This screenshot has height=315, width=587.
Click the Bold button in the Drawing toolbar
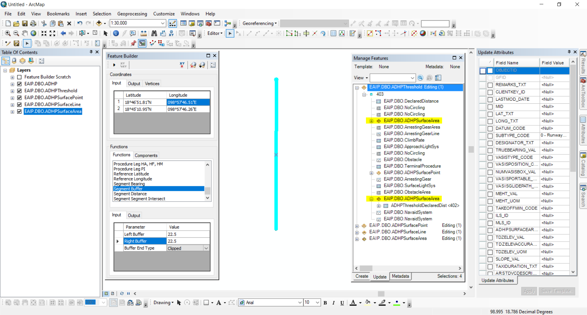click(x=325, y=303)
